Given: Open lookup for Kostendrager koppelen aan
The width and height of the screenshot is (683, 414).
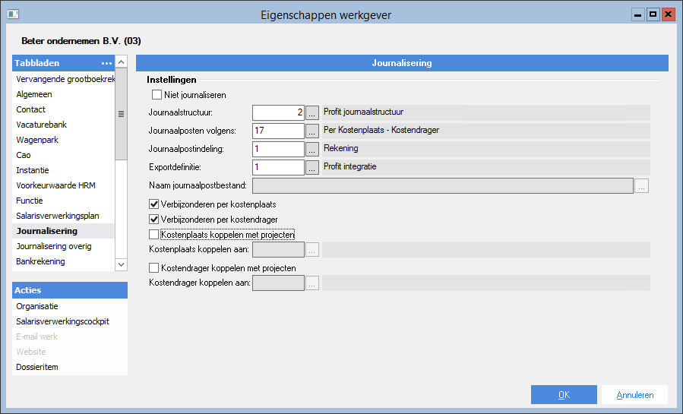Looking at the screenshot, I should click(x=312, y=283).
